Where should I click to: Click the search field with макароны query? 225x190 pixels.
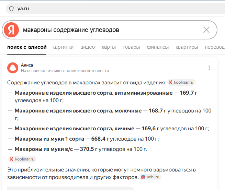(110, 30)
